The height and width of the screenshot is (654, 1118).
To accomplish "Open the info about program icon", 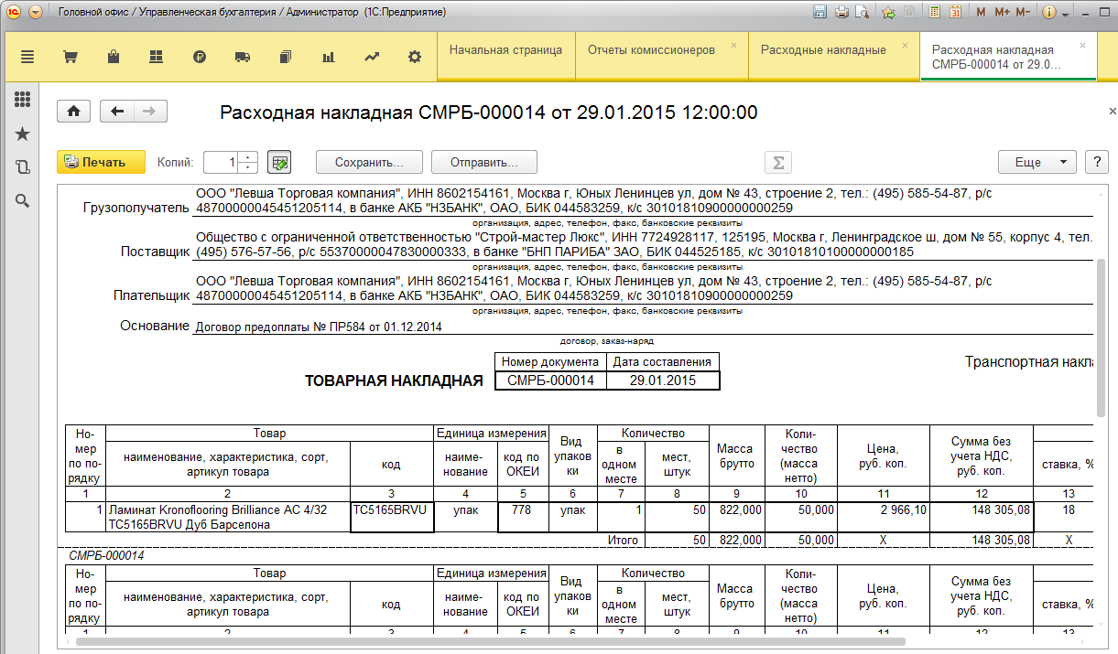I will (1048, 12).
